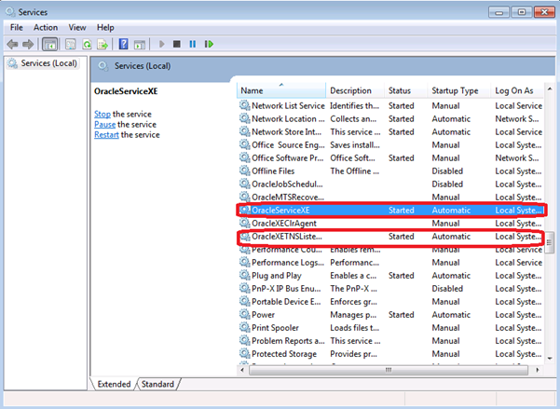The image size is (560, 409).
Task: Select the Performance Logs... service row
Action: pos(390,263)
